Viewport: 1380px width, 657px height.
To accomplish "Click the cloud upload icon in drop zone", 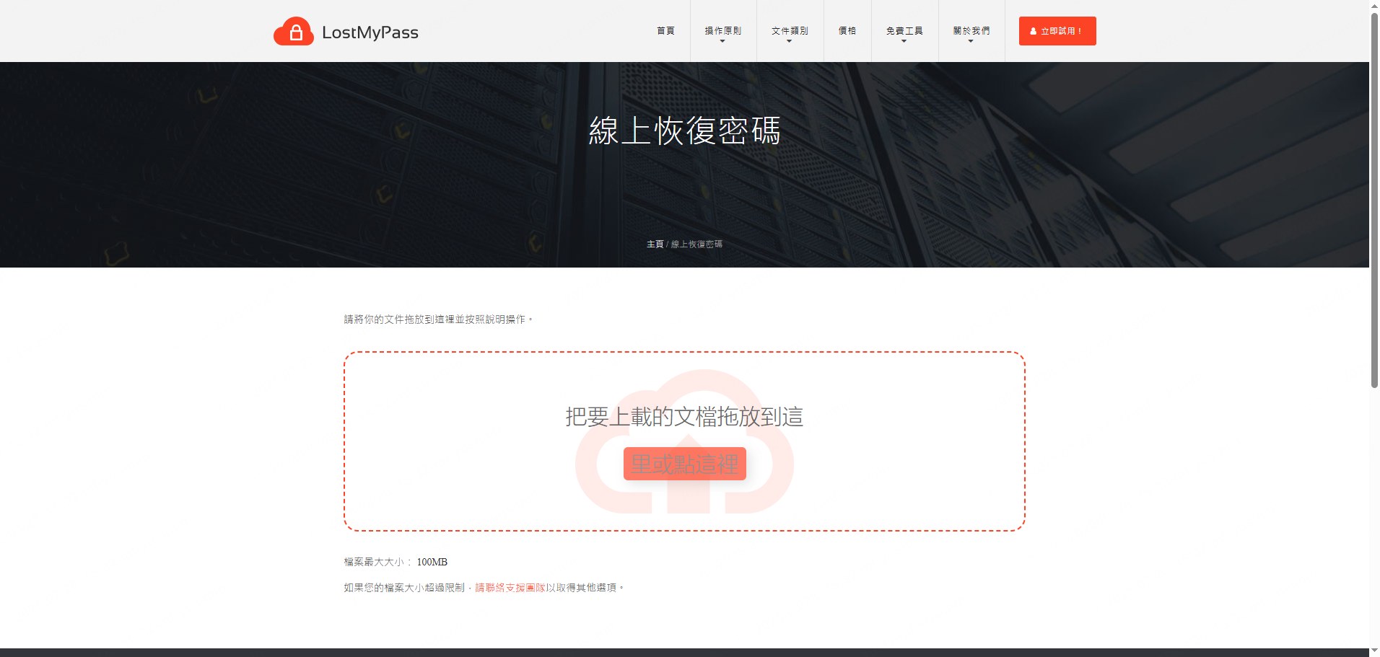I will [684, 441].
